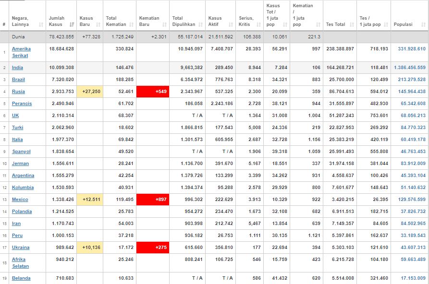
Task: Sort by Kasus Tot / 1 juta pop arrows
Action: pos(285,24)
